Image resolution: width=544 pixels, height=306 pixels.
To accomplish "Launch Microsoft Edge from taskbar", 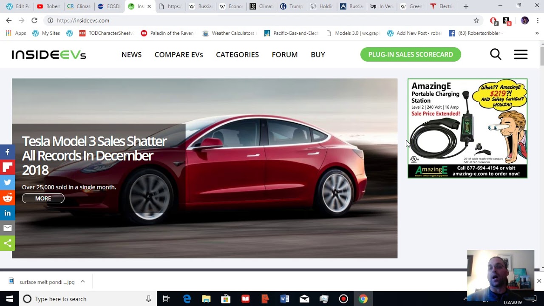I will tap(187, 299).
